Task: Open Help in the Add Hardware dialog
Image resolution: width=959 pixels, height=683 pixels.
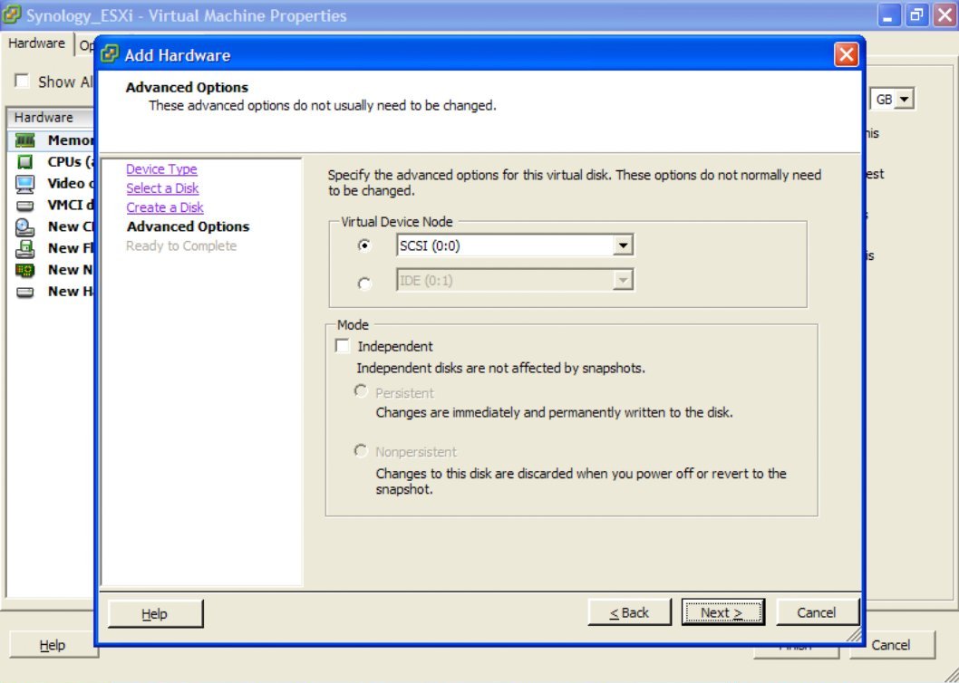Action: pos(155,613)
